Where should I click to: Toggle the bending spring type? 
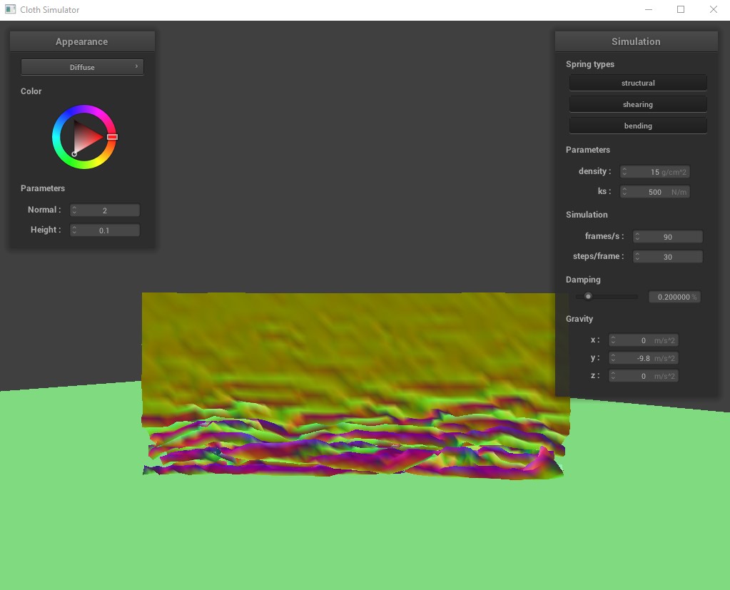click(x=638, y=126)
